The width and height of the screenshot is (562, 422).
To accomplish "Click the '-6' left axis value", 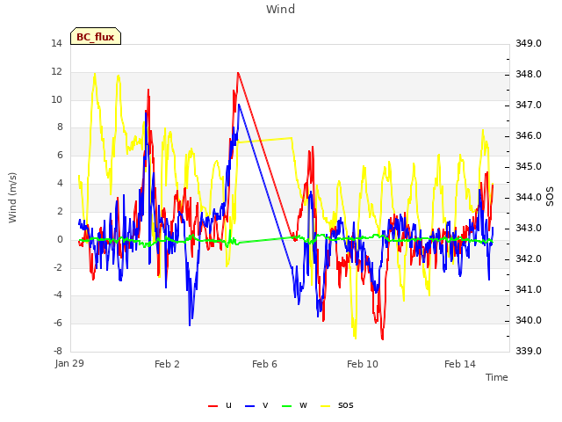I will pos(58,323).
